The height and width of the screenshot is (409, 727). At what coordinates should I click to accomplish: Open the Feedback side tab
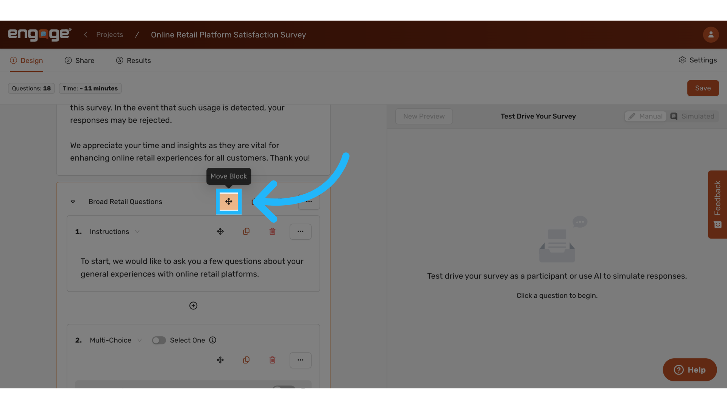(717, 204)
